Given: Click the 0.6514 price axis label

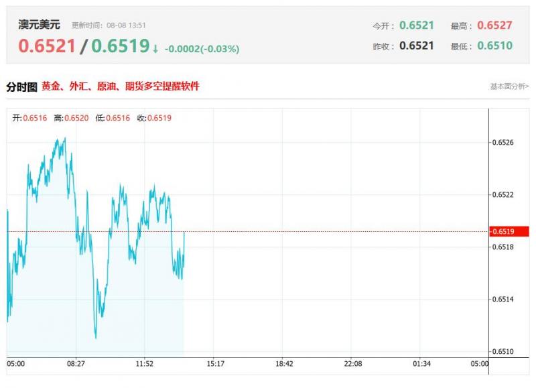Looking at the screenshot, I should point(503,300).
